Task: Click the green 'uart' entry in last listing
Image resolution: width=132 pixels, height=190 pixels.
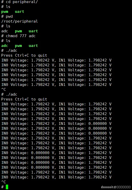Action: (33, 46)
